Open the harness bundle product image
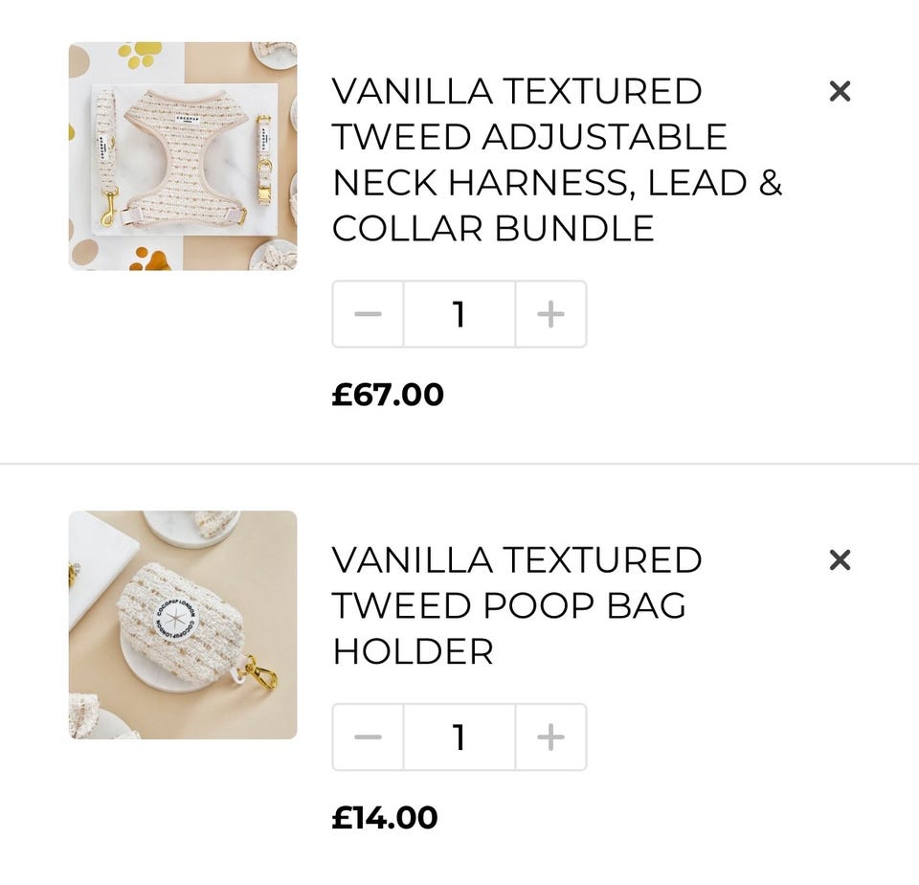919x885 pixels. point(183,156)
